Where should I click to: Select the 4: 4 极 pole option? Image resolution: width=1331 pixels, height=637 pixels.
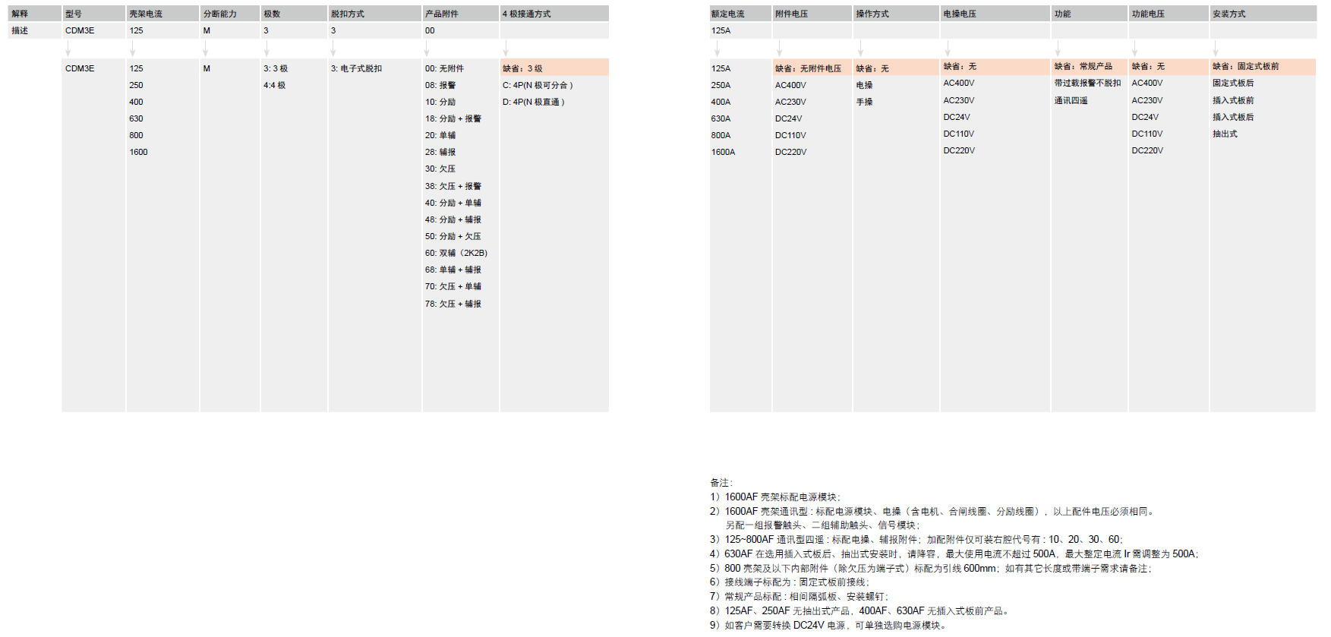coord(275,85)
